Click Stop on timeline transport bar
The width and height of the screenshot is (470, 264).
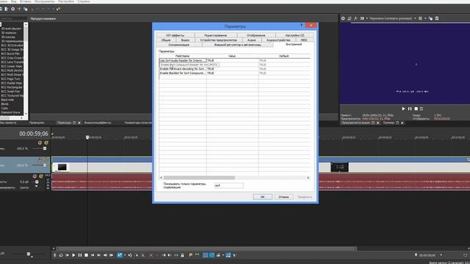(86, 255)
